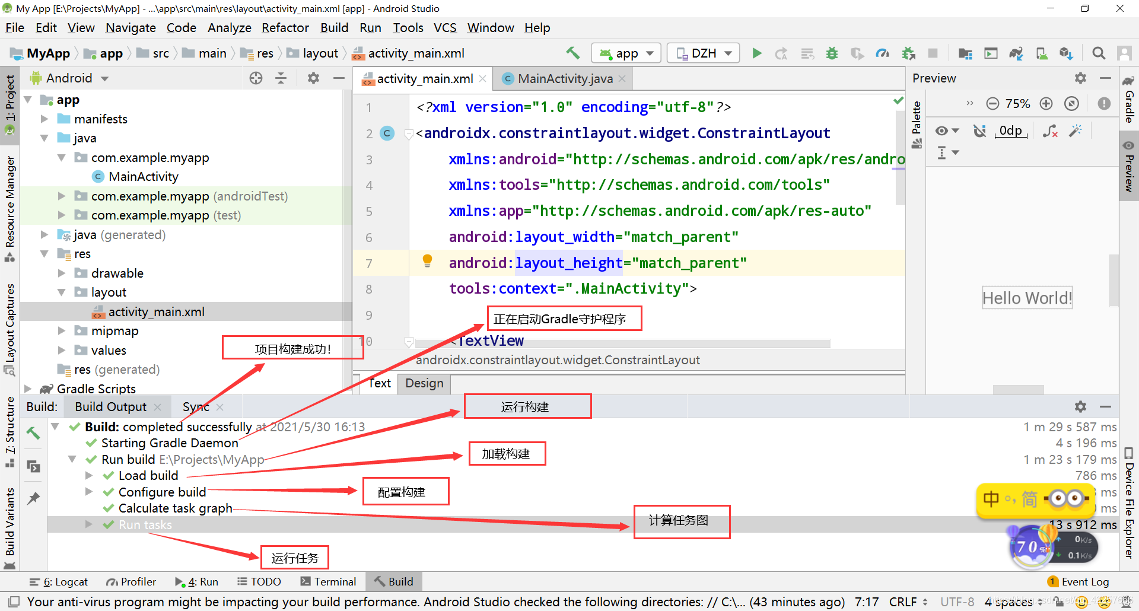
Task: Click default margin 0dp control
Action: pos(1011,131)
